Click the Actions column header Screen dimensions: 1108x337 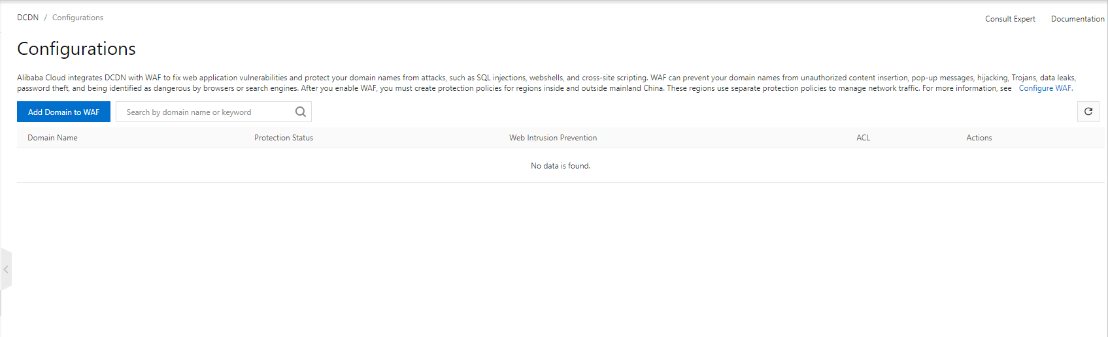coord(979,138)
